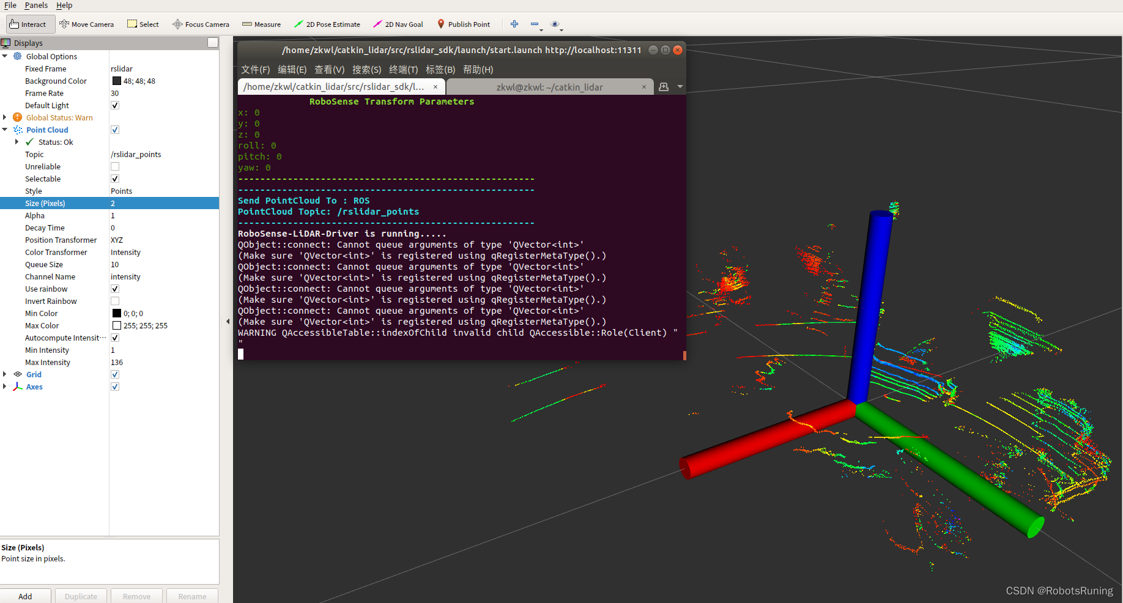Open the eye view options icon
1123x603 pixels.
coord(555,24)
